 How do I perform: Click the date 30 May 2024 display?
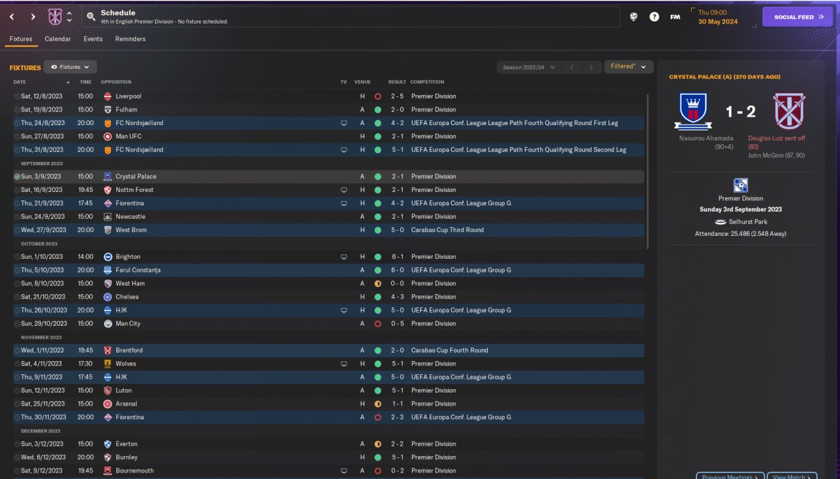718,22
